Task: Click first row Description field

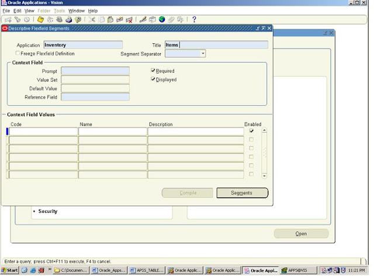Action: (196, 132)
